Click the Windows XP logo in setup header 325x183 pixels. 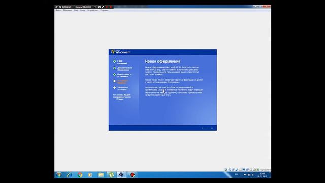(x=120, y=52)
